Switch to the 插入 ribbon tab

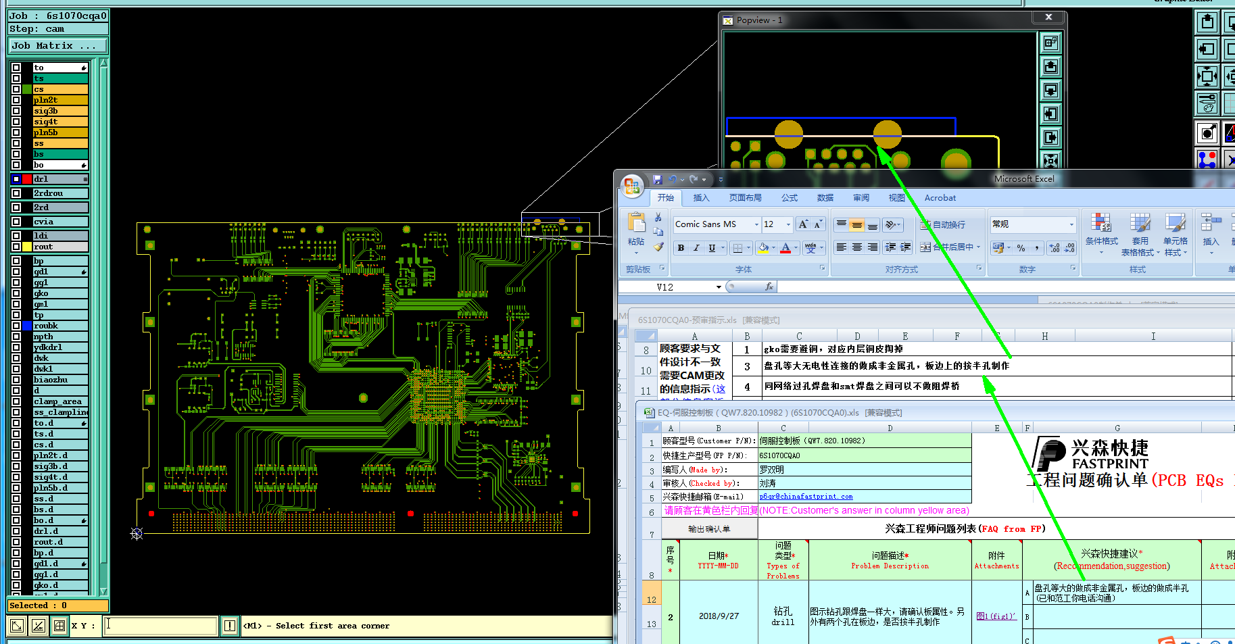click(x=701, y=198)
